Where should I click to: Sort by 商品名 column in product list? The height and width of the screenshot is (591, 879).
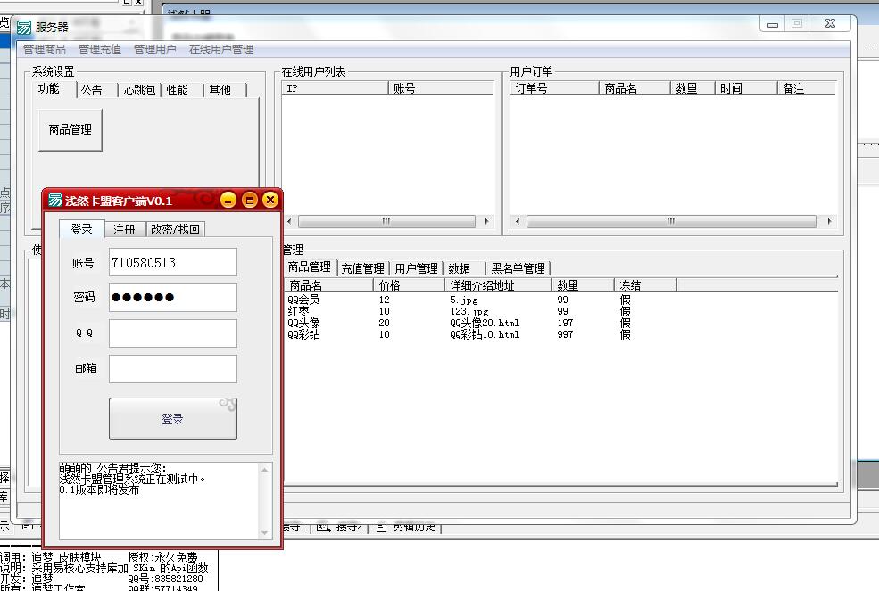(329, 285)
